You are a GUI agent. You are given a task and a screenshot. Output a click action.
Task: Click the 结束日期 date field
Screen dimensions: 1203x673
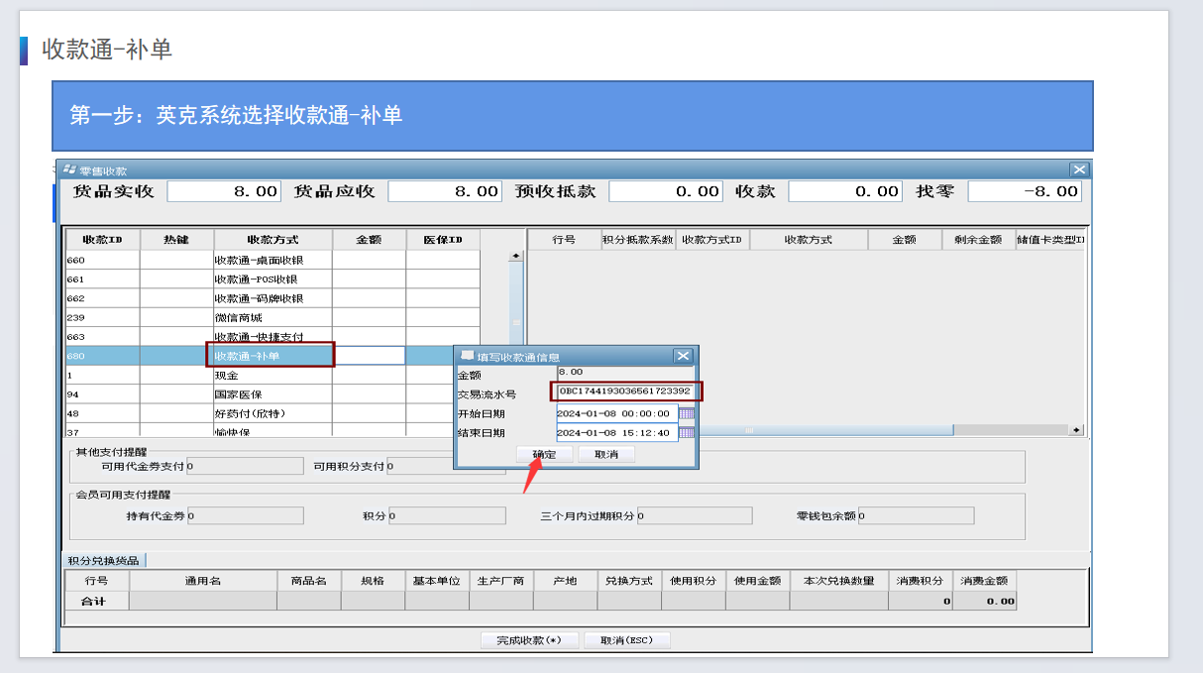point(617,433)
